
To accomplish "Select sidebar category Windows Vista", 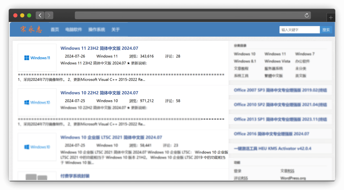I will coord(277,61).
